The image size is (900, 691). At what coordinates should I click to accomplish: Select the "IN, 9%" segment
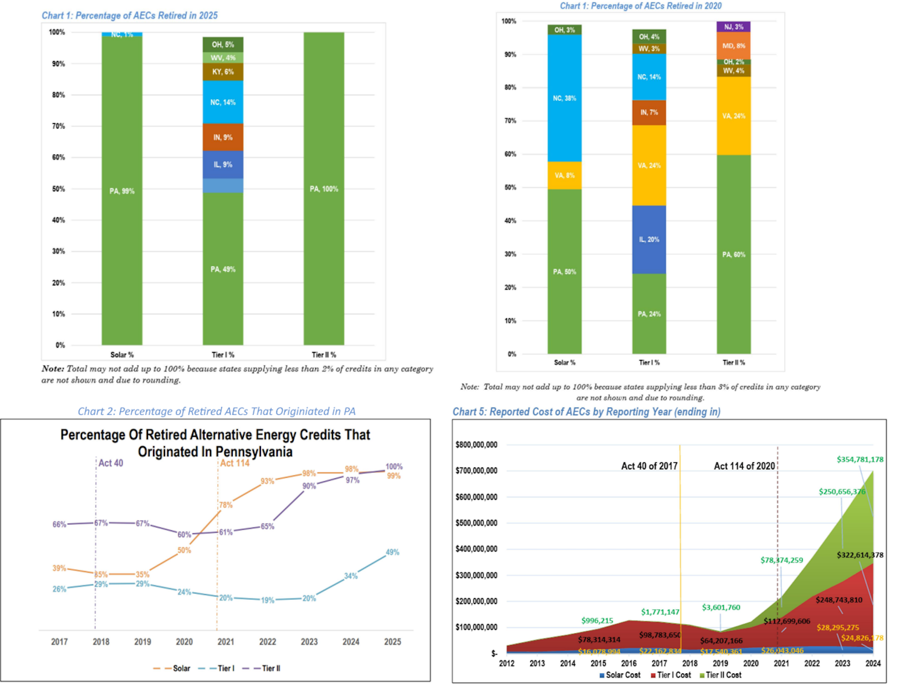(223, 137)
